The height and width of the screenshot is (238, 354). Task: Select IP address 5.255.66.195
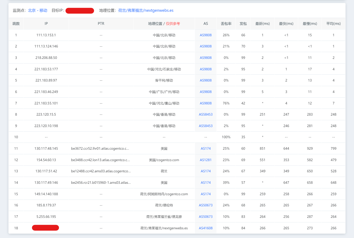pos(46,217)
